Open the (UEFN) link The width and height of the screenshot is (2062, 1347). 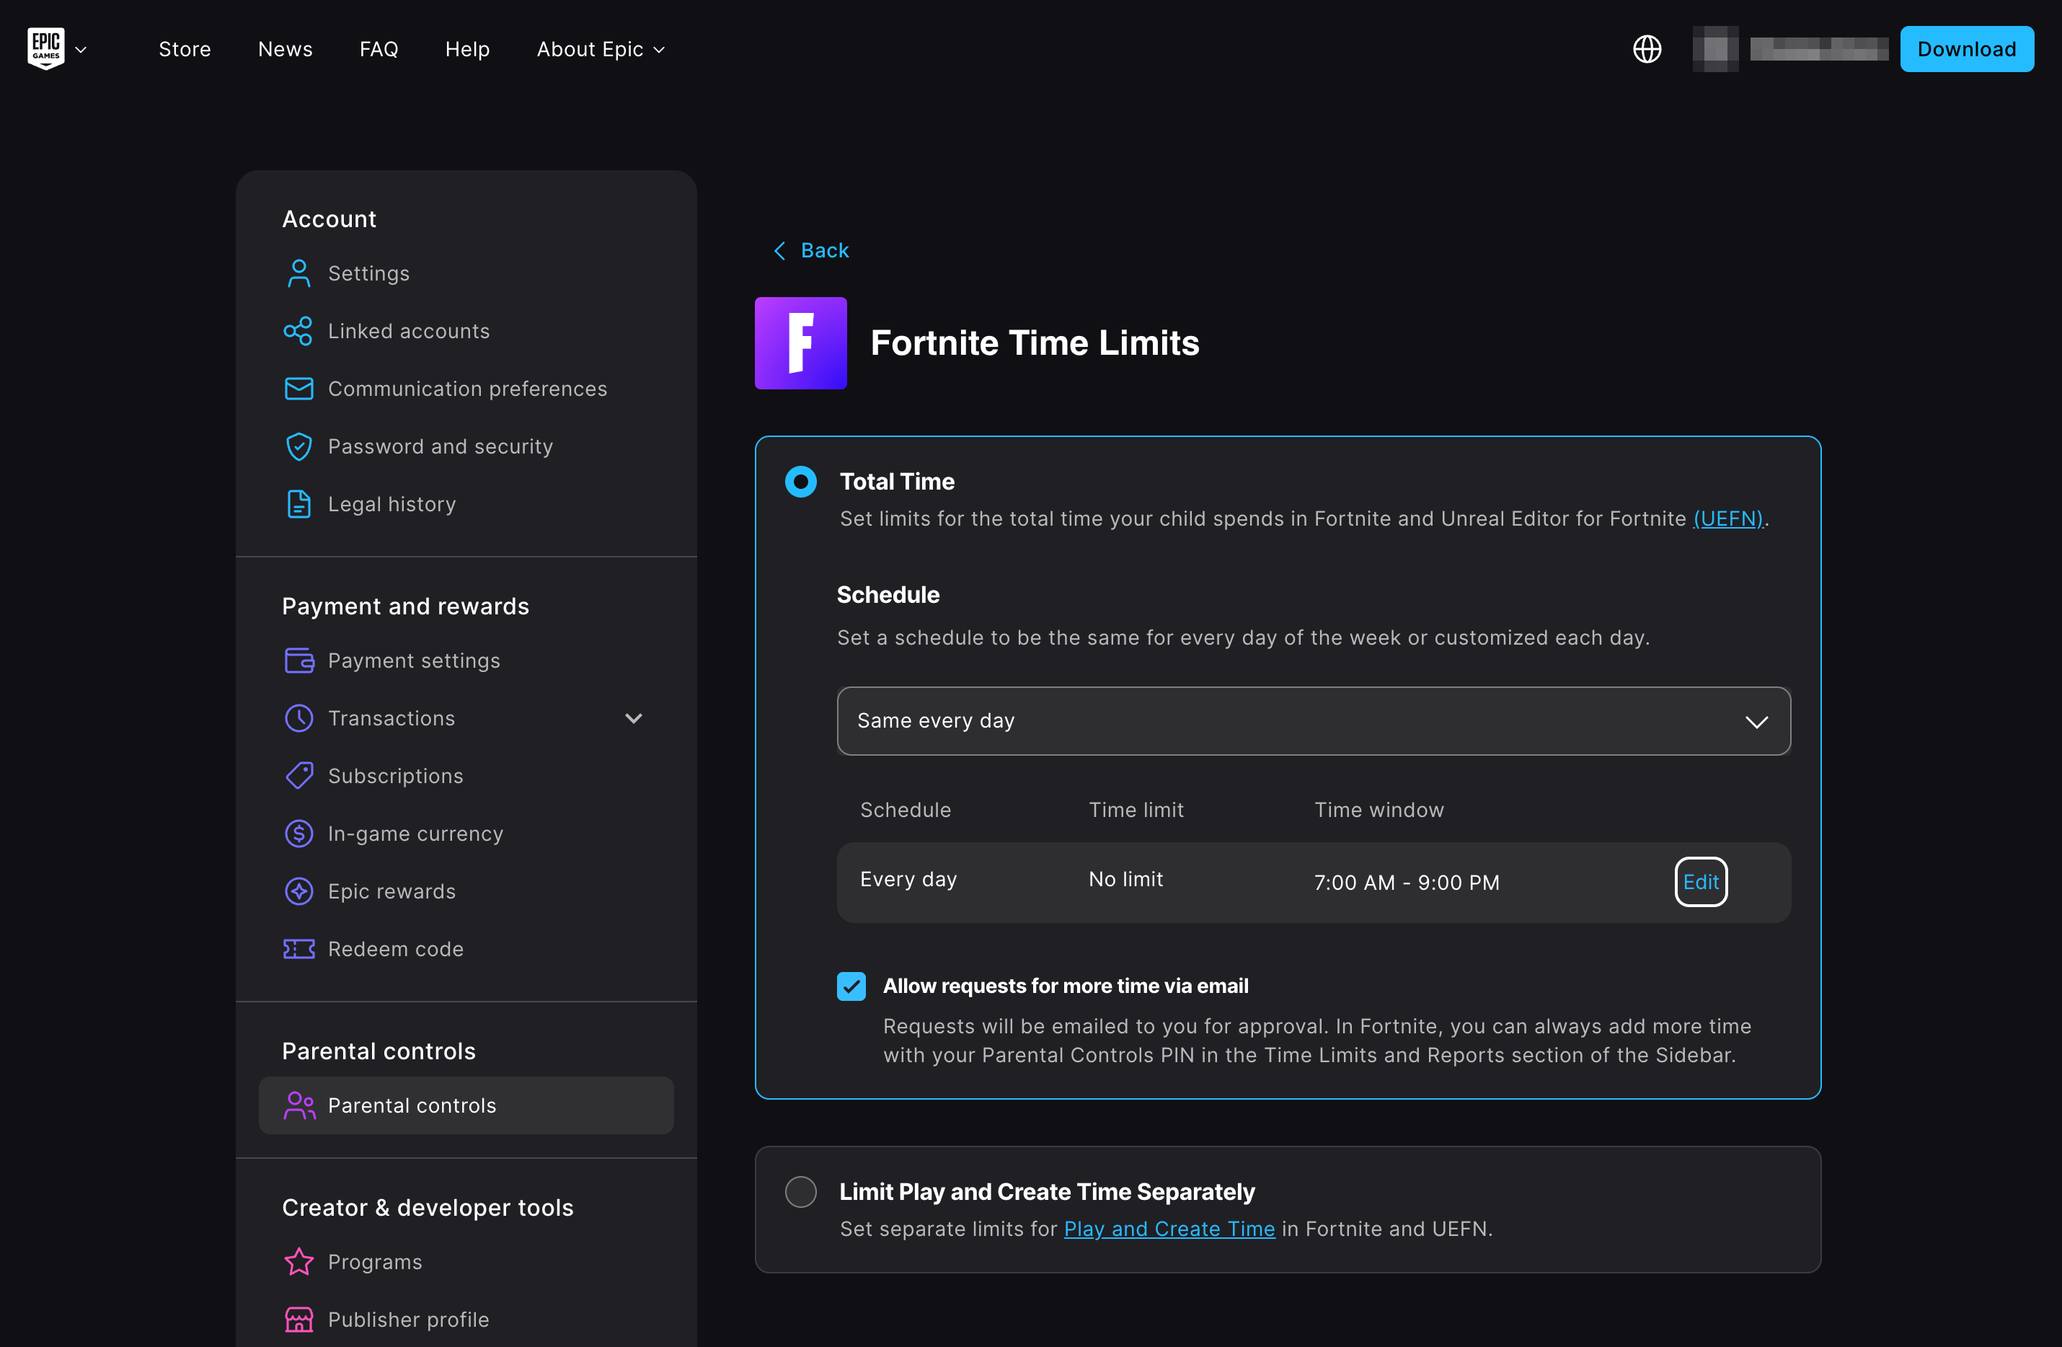(x=1728, y=518)
